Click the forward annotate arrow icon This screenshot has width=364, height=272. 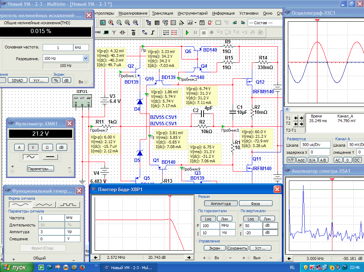(243, 22)
